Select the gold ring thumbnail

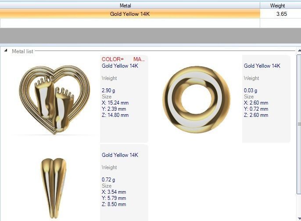[x=197, y=99]
